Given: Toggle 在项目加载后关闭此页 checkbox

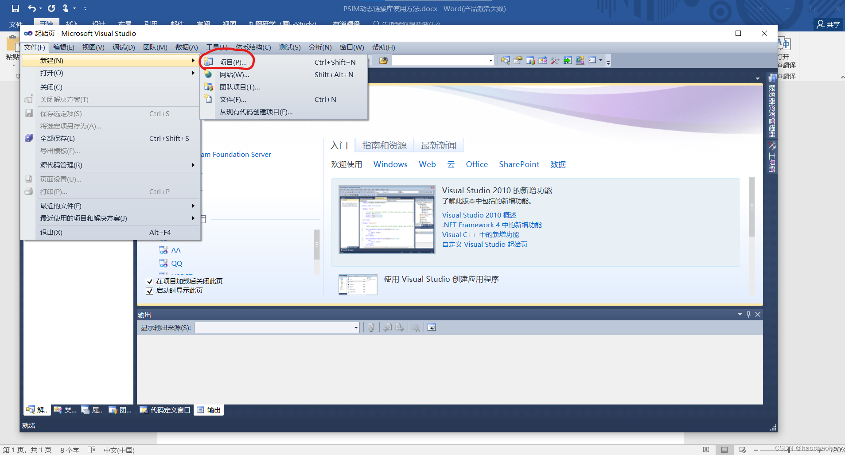Looking at the screenshot, I should point(149,281).
